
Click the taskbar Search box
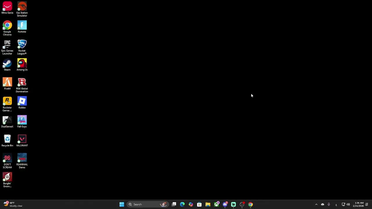(147, 204)
